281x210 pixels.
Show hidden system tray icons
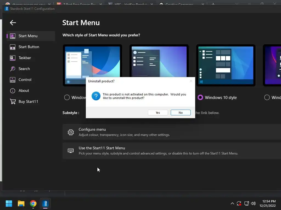[232, 203]
